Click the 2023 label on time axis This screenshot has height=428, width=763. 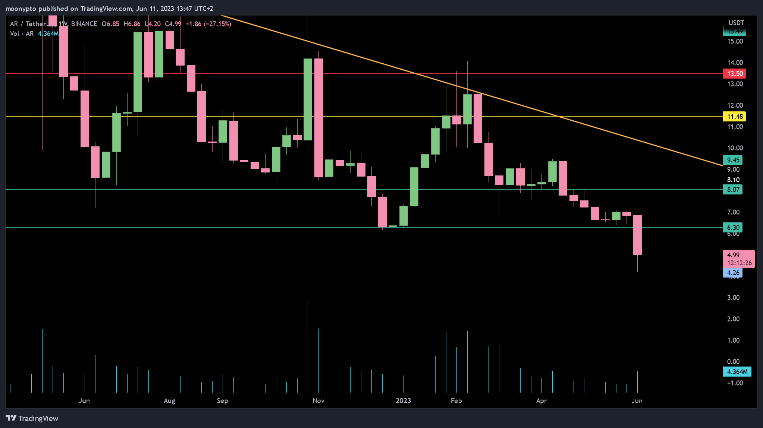[403, 400]
